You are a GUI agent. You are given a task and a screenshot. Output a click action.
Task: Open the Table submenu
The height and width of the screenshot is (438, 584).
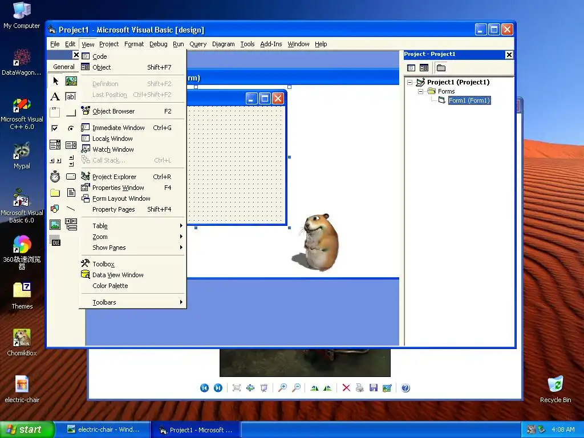(132, 226)
